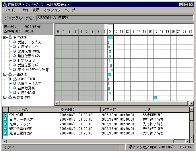Collapse the 受注処理 tree node

[x=5, y=37]
